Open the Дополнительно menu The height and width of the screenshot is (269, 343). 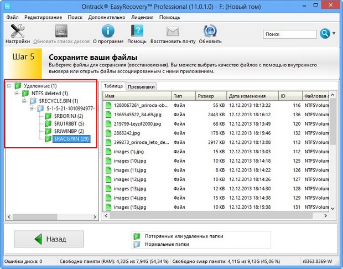107,17
